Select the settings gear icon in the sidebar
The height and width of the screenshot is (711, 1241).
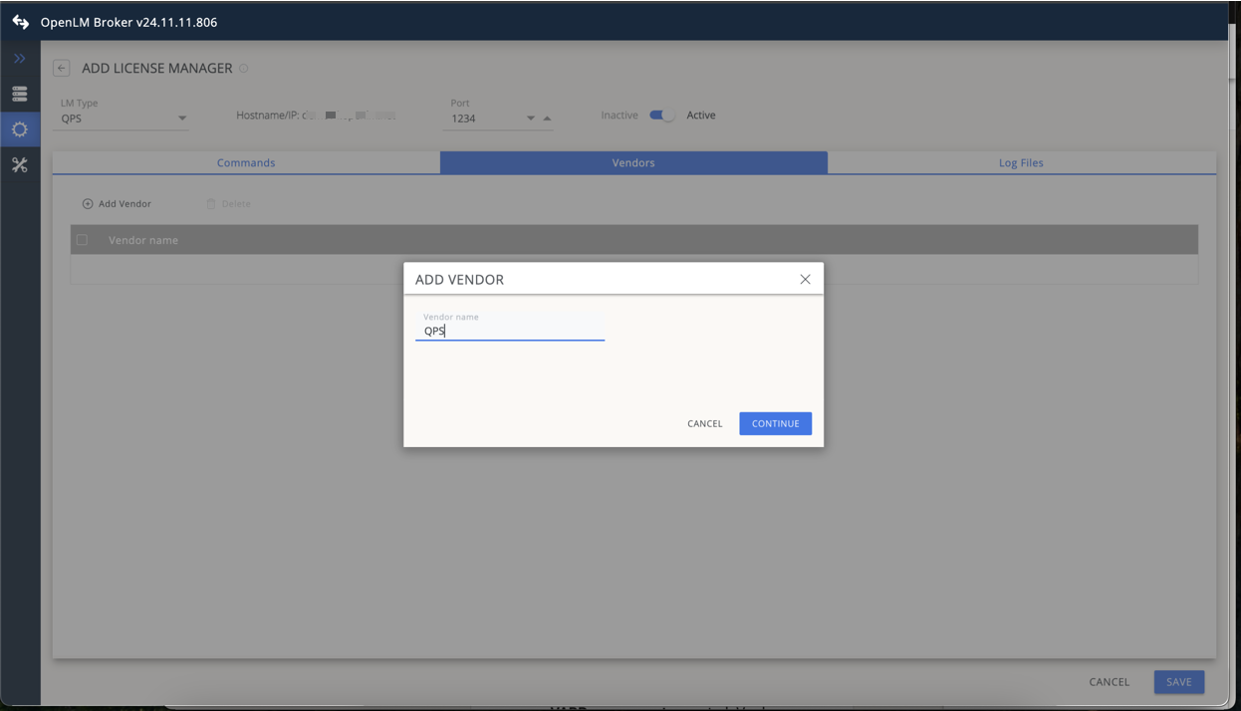pos(19,128)
